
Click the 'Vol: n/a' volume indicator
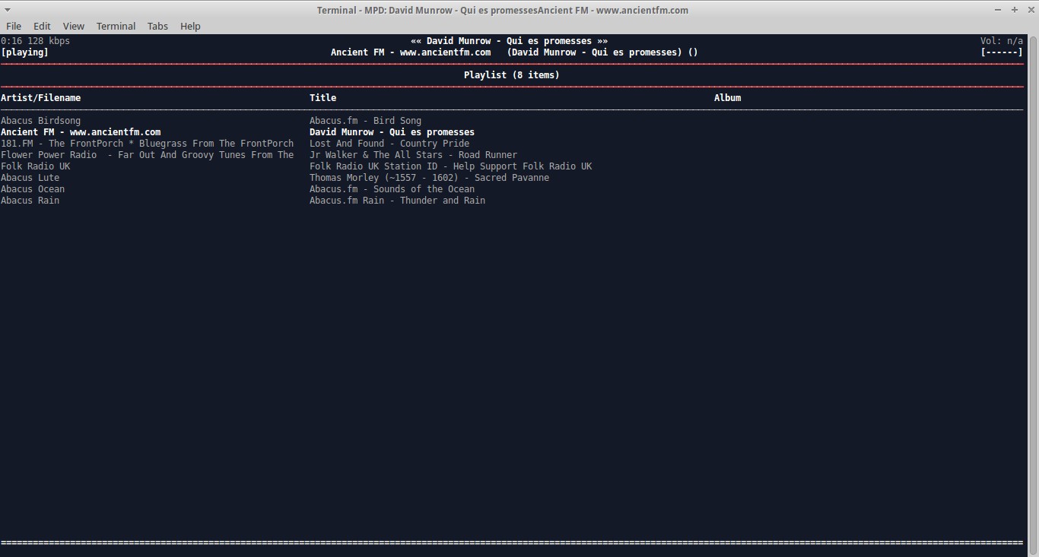coord(1002,41)
